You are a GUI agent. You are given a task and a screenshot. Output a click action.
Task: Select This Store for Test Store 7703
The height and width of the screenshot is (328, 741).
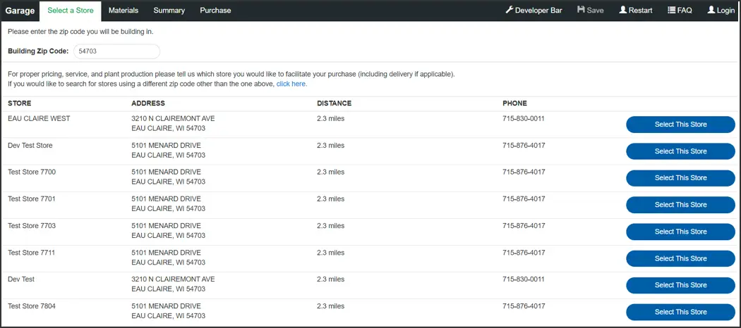coord(680,232)
